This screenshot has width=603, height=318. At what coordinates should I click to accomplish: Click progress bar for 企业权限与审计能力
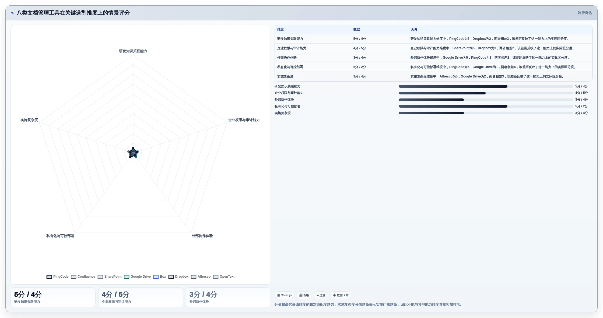(x=486, y=93)
